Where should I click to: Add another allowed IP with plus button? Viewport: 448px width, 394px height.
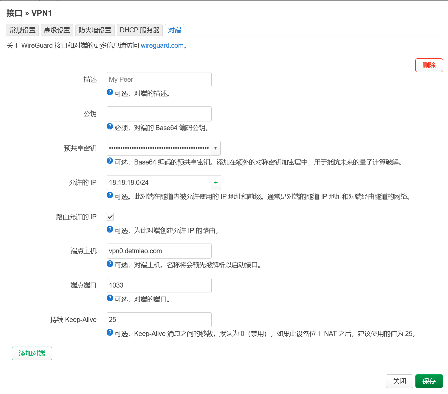tap(216, 182)
